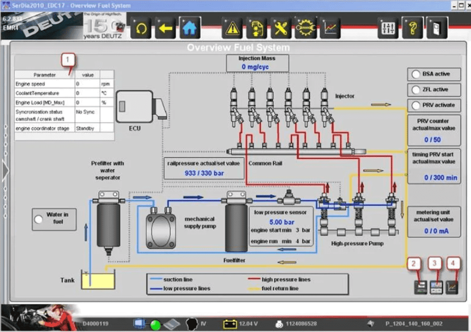The height and width of the screenshot is (332, 471).
Task: Click the Standby coordinator stage value
Action: pos(85,128)
